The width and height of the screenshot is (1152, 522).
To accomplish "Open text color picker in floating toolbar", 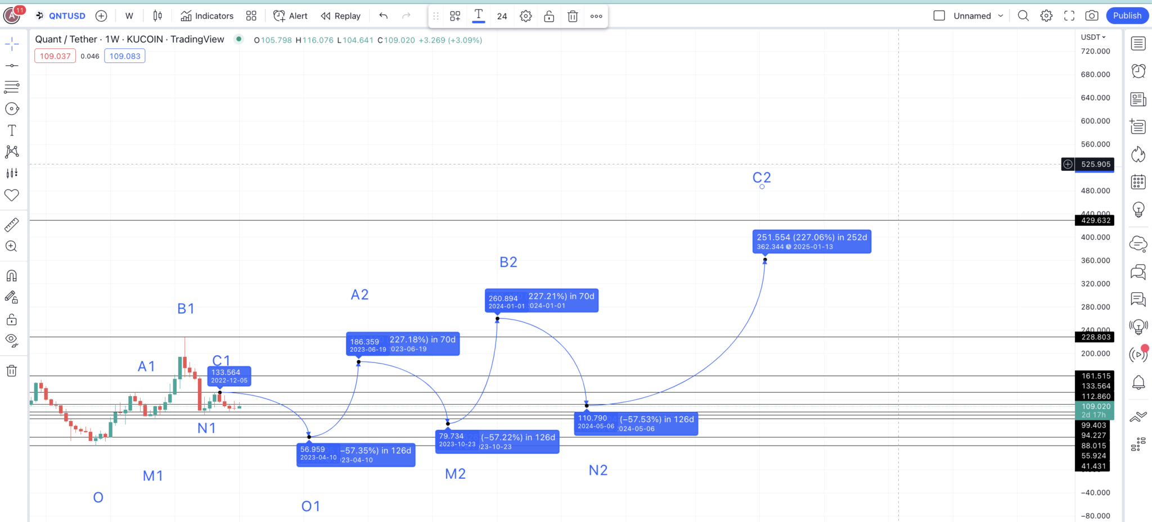I will [478, 15].
